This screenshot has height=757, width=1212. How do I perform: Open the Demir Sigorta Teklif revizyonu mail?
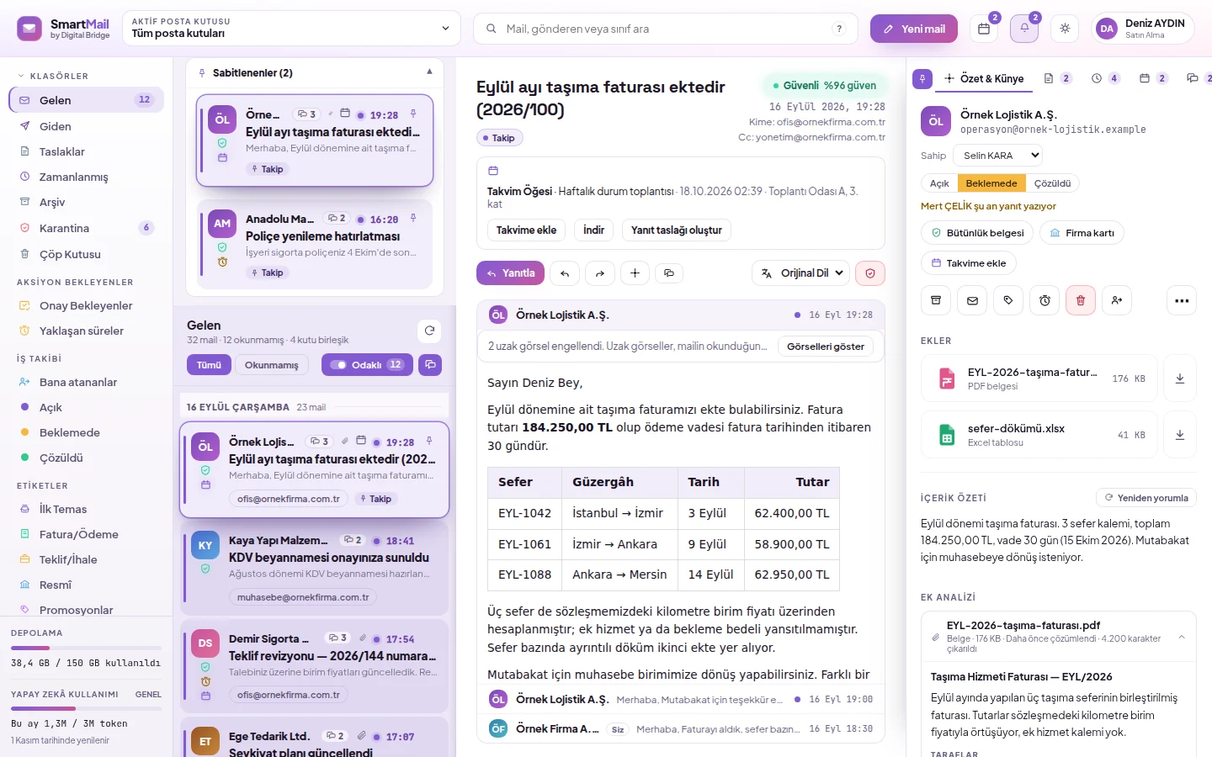(315, 665)
